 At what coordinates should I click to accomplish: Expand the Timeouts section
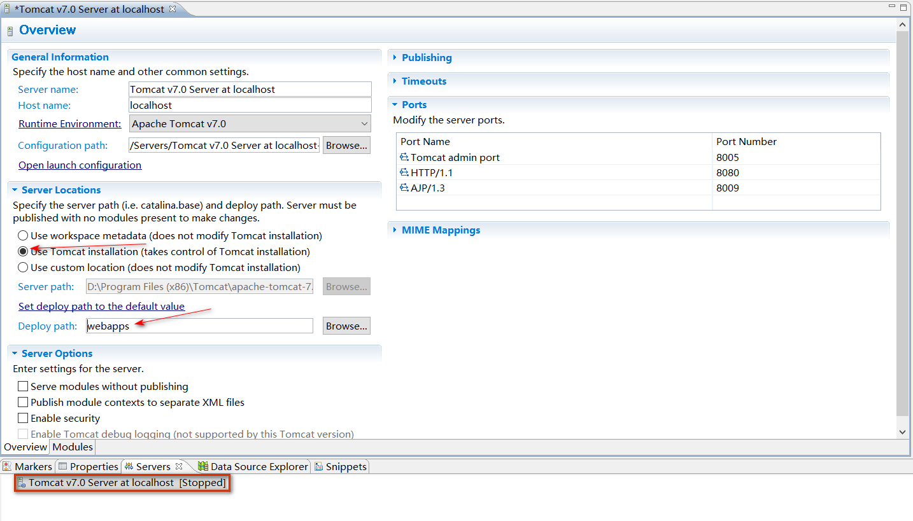(x=395, y=81)
